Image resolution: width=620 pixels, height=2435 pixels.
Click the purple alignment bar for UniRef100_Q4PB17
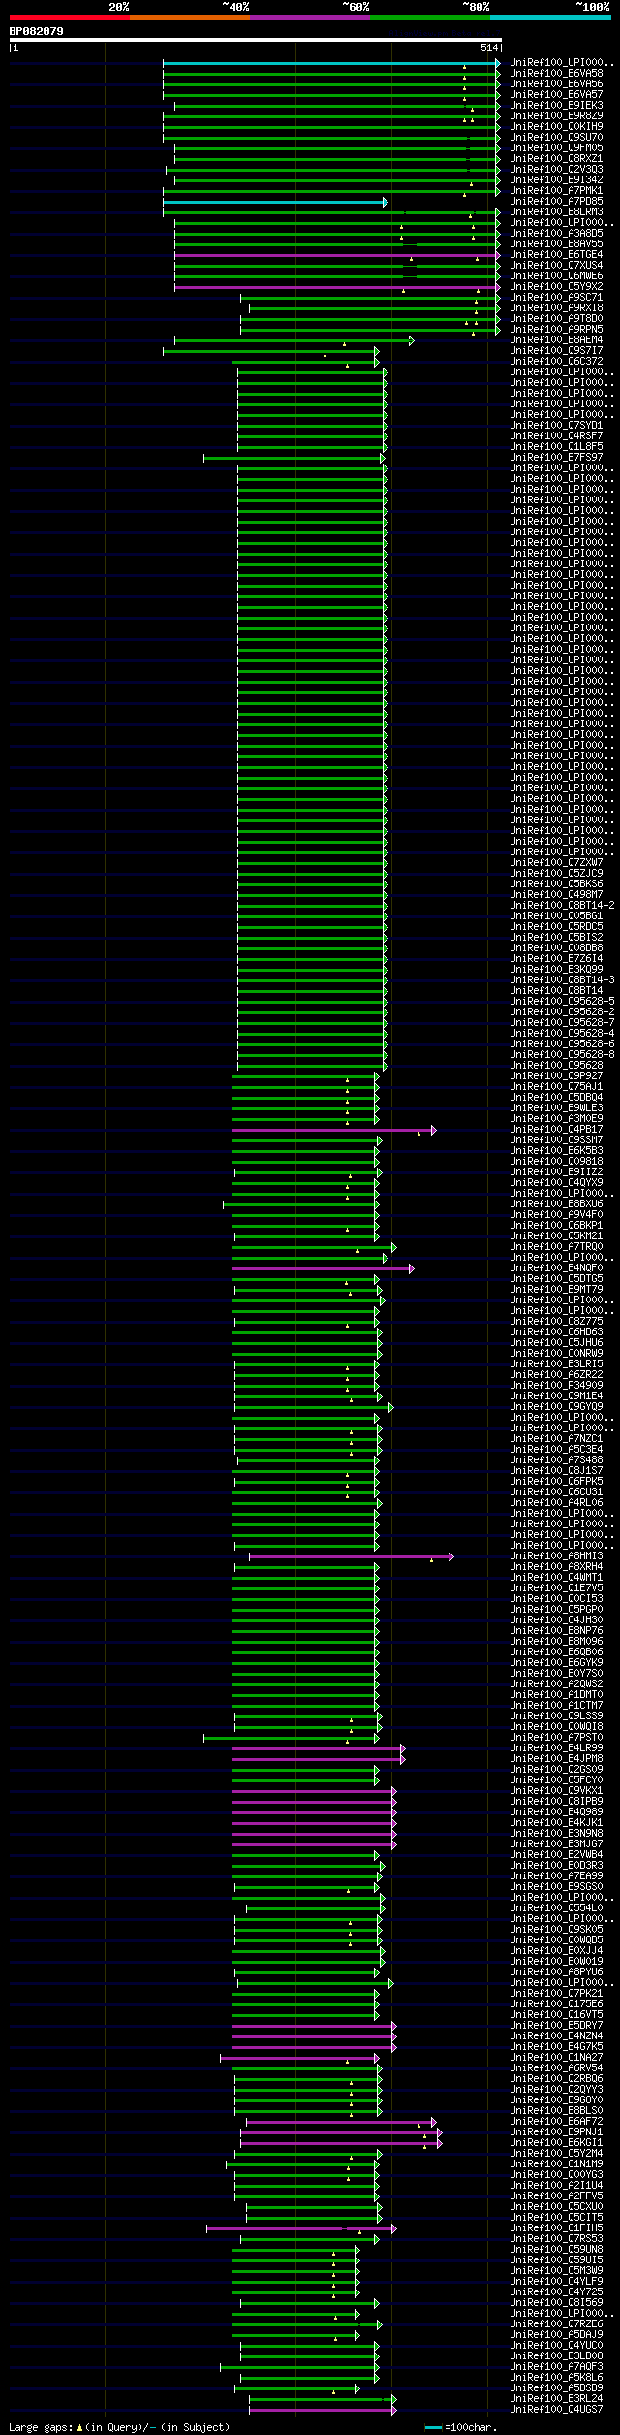coord(333,1131)
